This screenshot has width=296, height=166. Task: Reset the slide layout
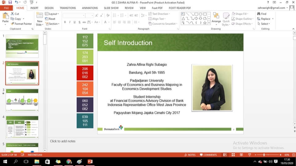pyautogui.click(x=50, y=19)
